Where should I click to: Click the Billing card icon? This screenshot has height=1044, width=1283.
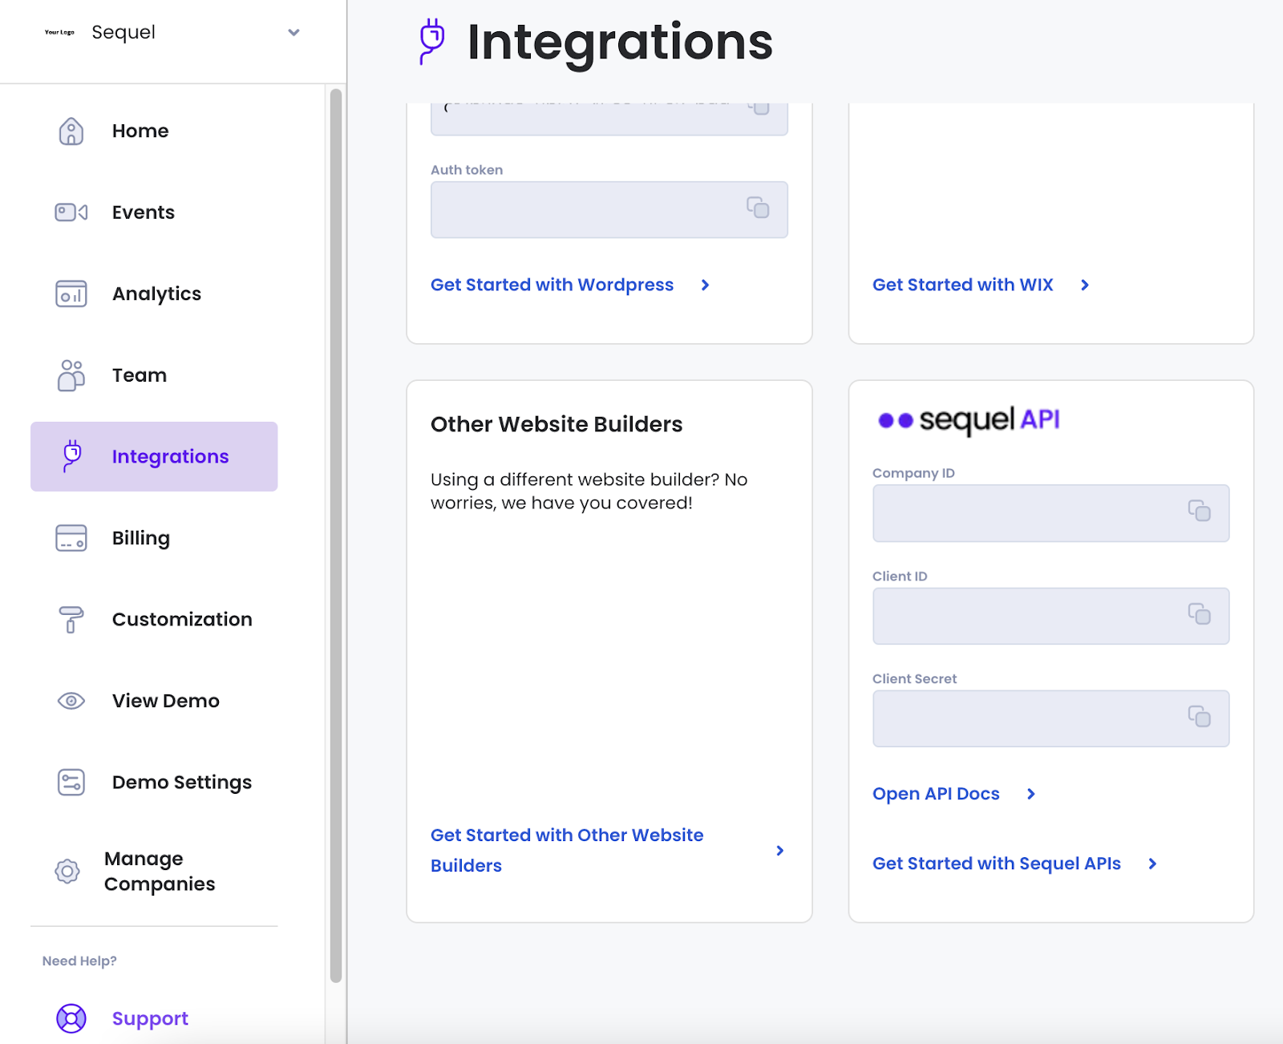tap(71, 538)
